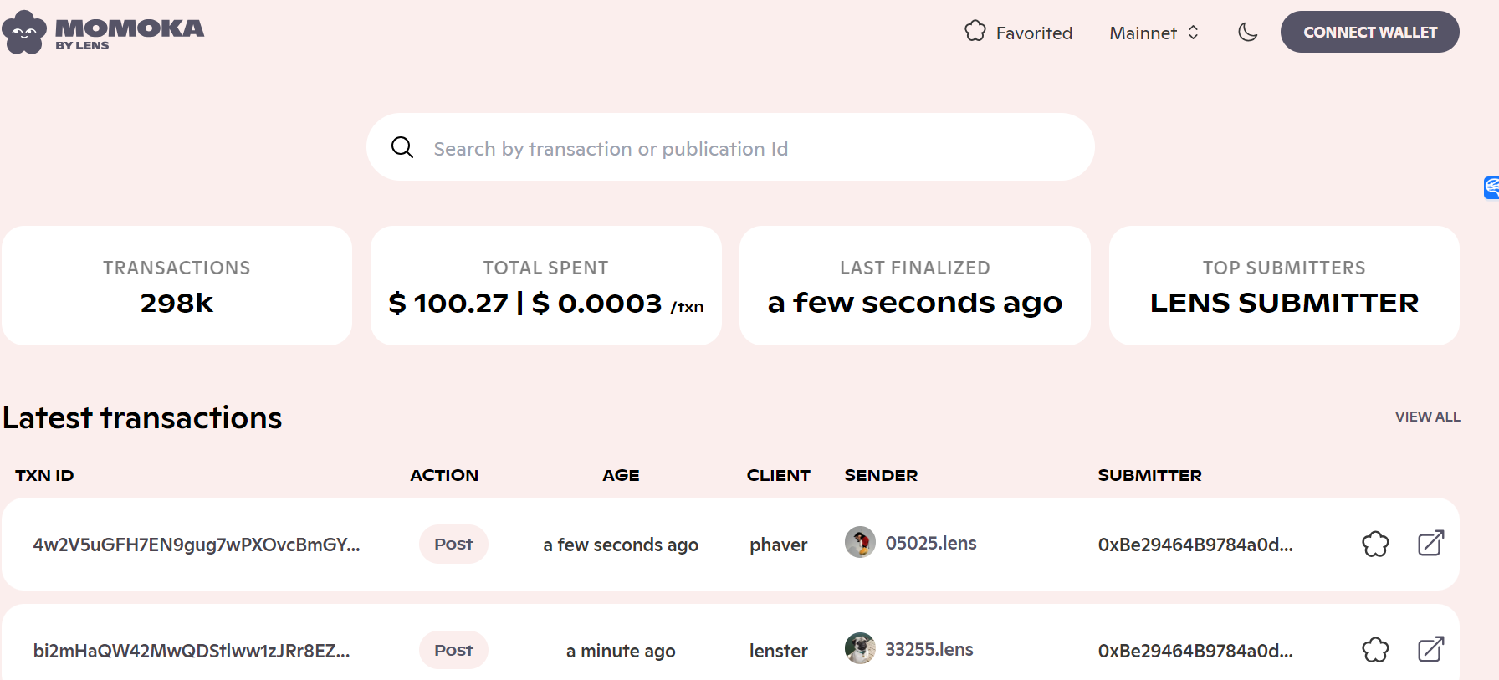
Task: Open transaction ID starting with 4w2V5uGFH7
Action: 197,545
